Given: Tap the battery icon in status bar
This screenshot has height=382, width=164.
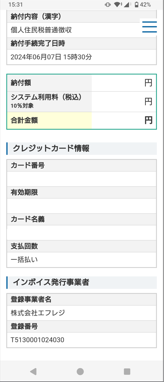Looking at the screenshot, I should click(137, 4).
